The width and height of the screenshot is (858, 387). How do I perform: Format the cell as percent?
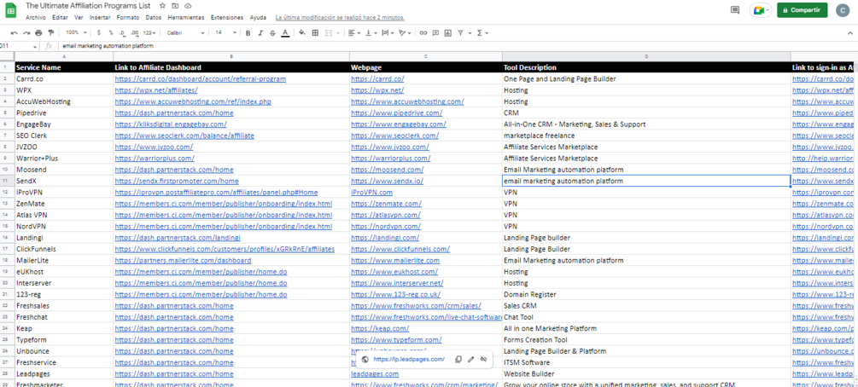pos(110,32)
